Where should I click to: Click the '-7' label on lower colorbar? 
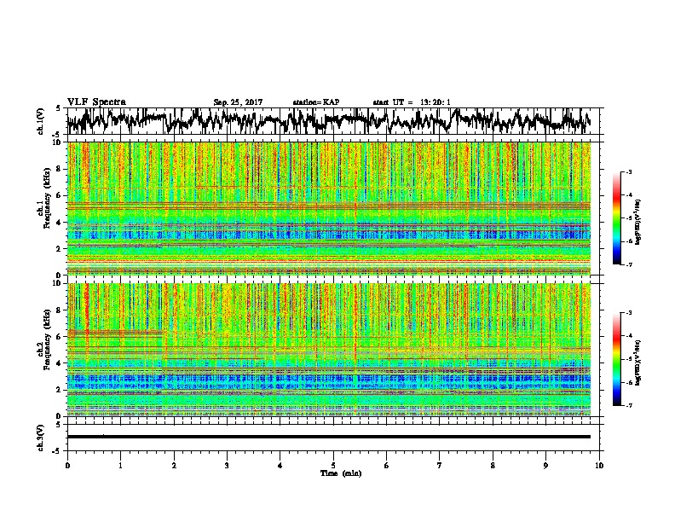click(x=628, y=406)
